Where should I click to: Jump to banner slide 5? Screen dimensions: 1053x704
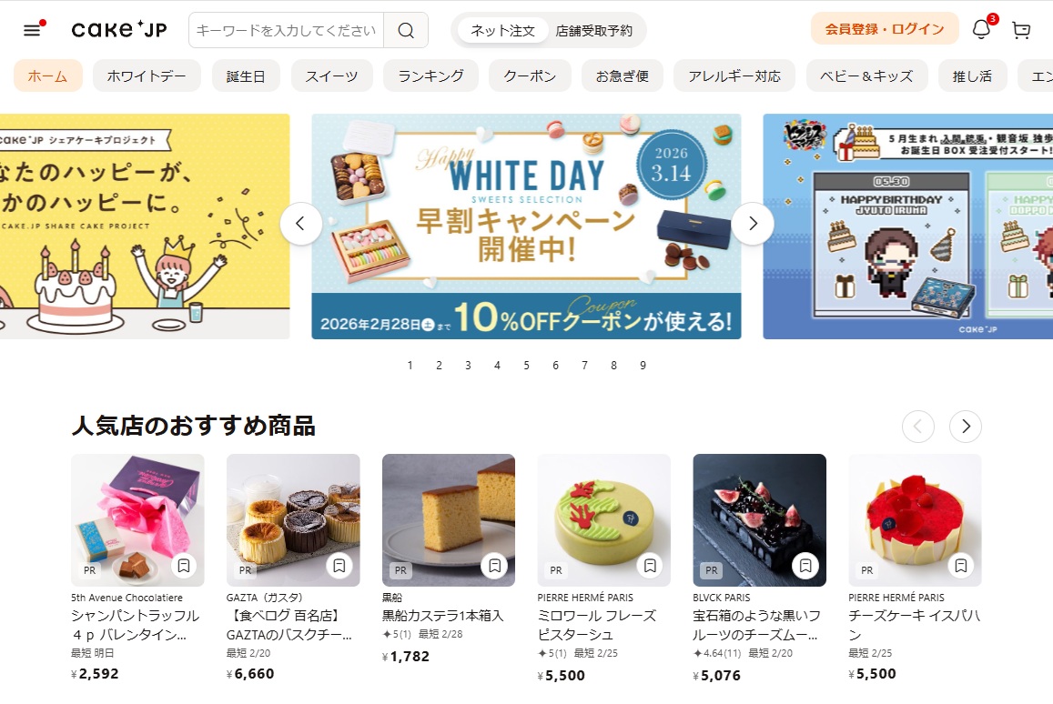click(x=526, y=365)
